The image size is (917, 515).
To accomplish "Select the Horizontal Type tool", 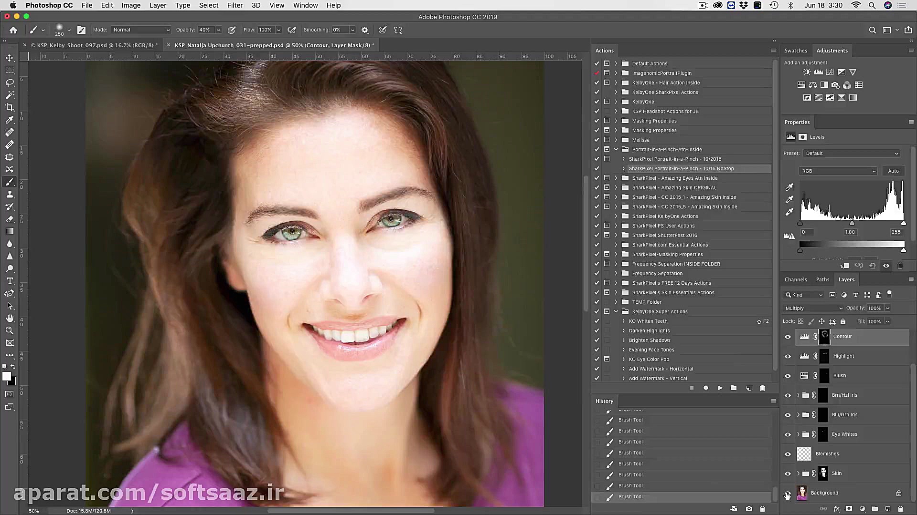I will click(x=10, y=281).
